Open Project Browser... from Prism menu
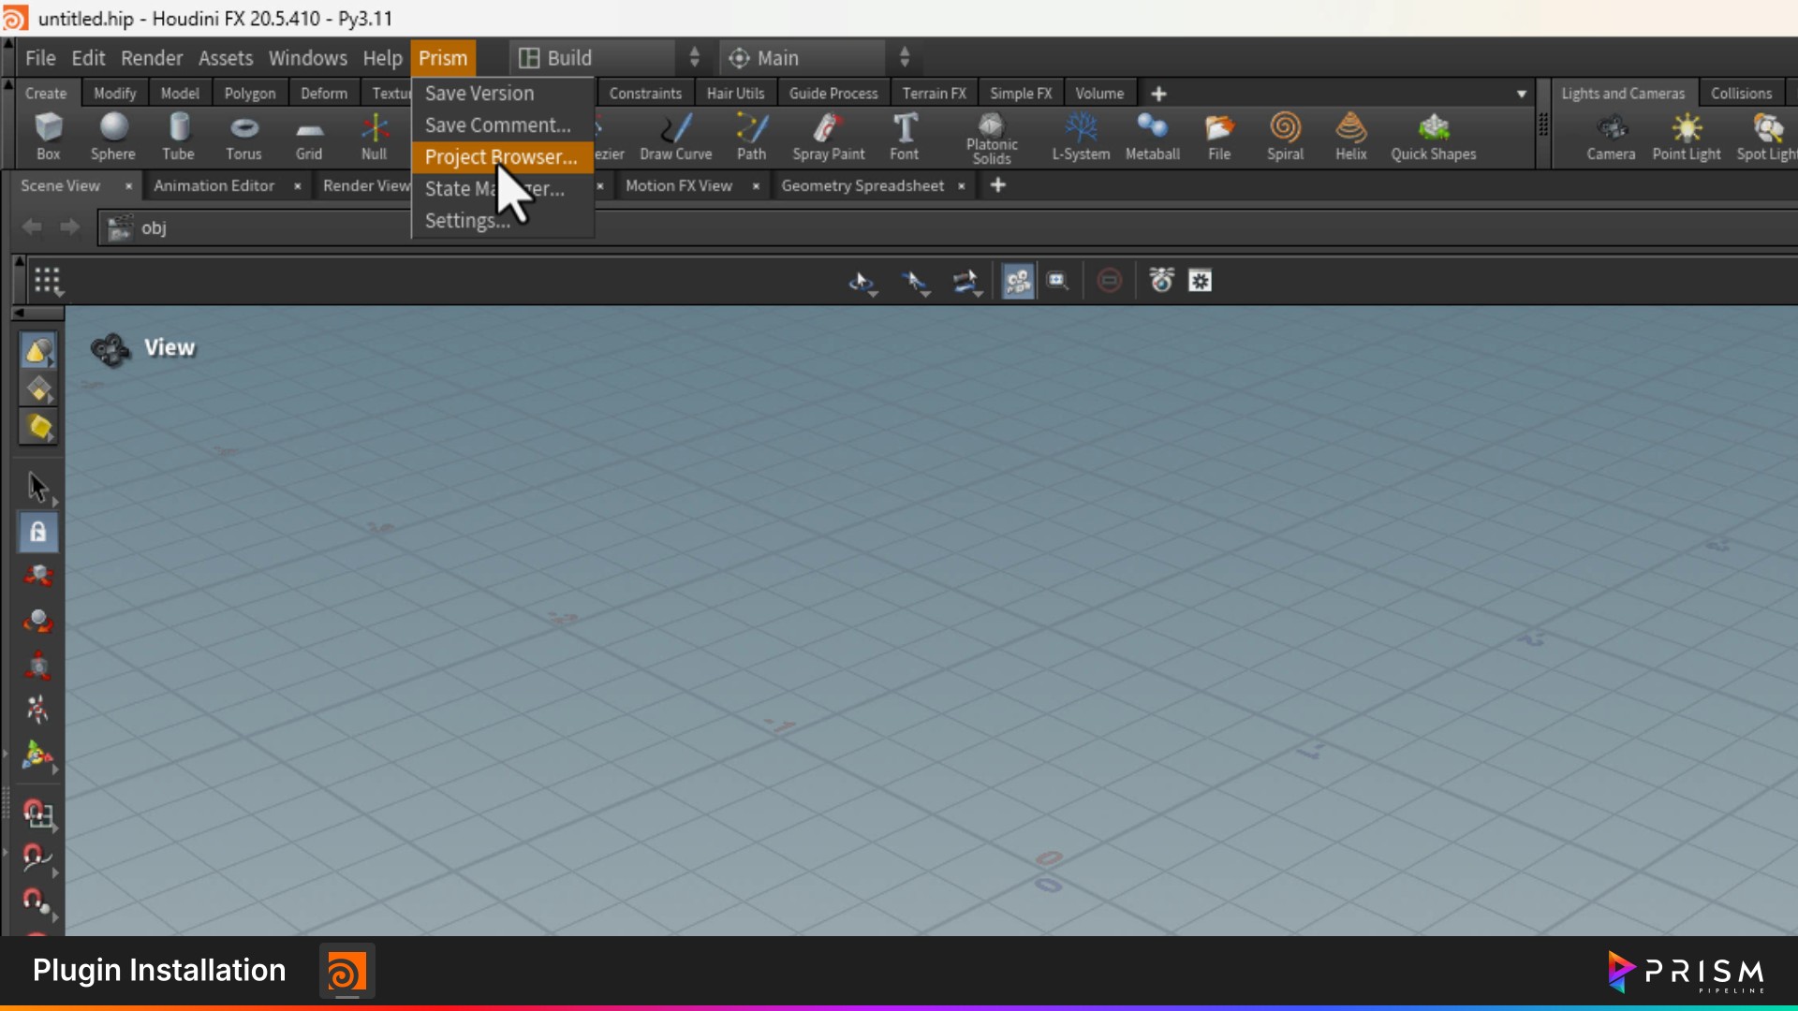This screenshot has width=1798, height=1011. pyautogui.click(x=503, y=157)
